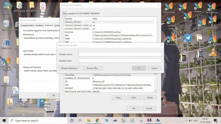Open Task View on taskbar

[x=80, y=121]
